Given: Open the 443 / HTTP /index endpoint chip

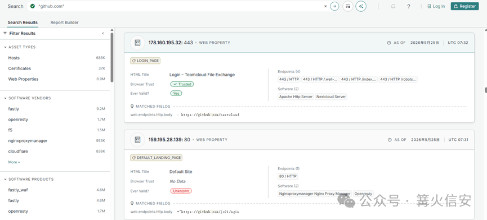Looking at the screenshot, I should pos(359,80).
